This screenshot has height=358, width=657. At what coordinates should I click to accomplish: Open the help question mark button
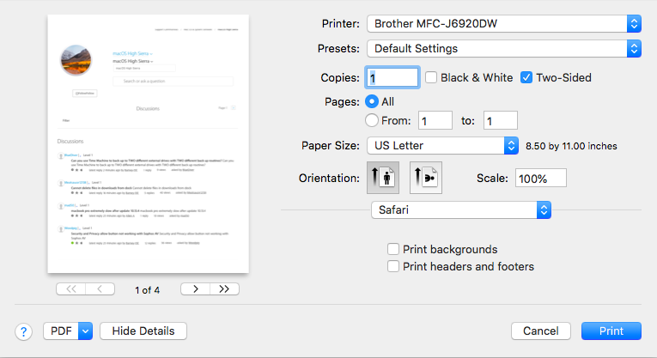coord(23,331)
